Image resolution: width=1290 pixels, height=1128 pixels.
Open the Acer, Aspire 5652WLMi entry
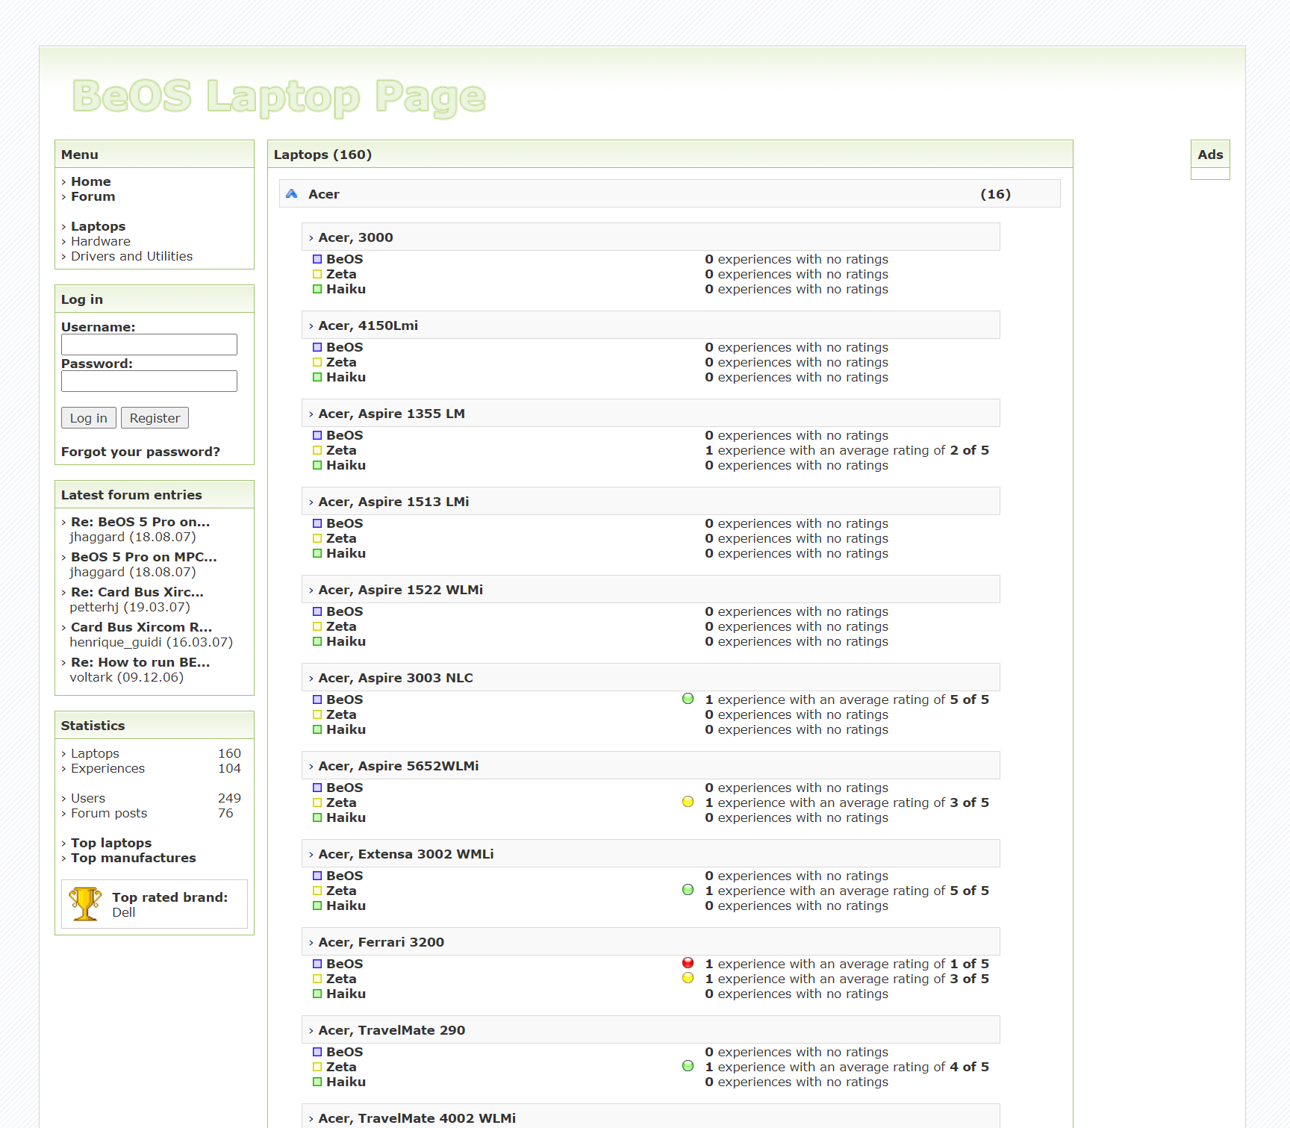399,766
